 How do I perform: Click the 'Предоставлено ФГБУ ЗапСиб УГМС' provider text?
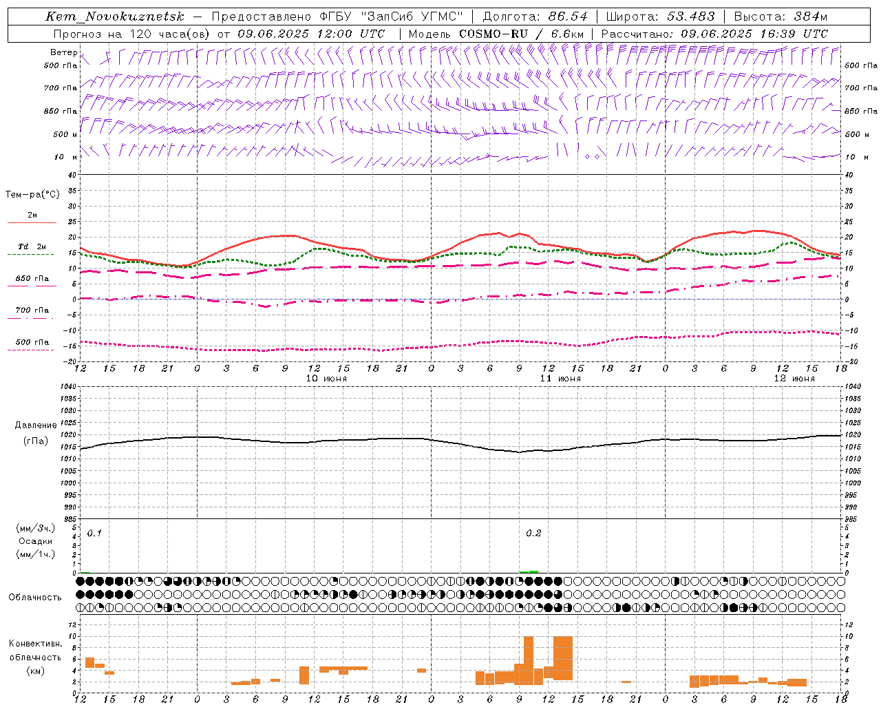coord(337,17)
